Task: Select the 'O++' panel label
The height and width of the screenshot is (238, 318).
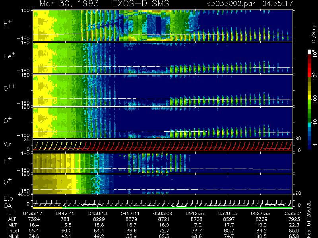Action: click(x=10, y=88)
